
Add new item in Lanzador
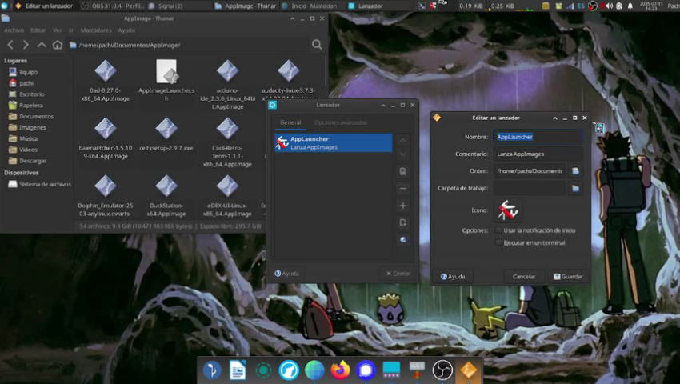(x=403, y=206)
